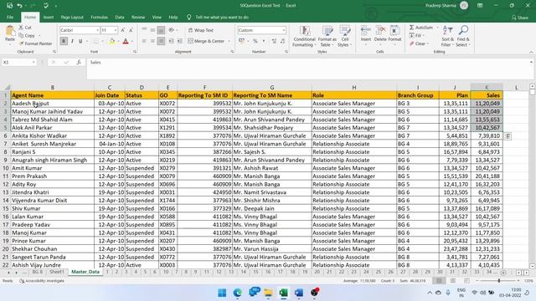Click the Delete cells icon

(x=380, y=31)
